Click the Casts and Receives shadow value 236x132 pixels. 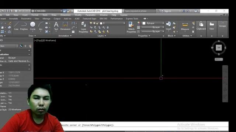19,61
